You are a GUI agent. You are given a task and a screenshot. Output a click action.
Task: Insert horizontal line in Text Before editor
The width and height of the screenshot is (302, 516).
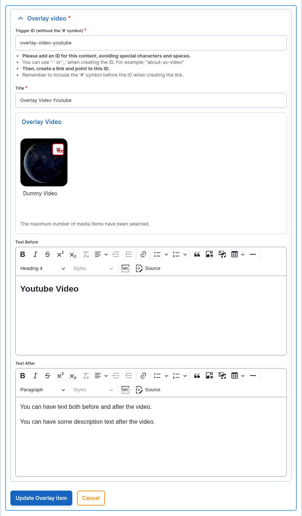point(253,254)
